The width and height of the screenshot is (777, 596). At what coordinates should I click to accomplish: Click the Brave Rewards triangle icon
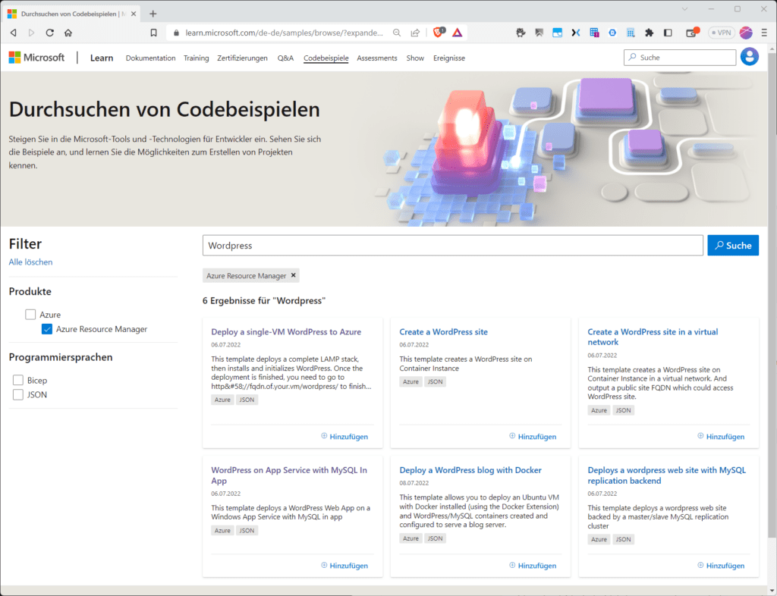457,33
